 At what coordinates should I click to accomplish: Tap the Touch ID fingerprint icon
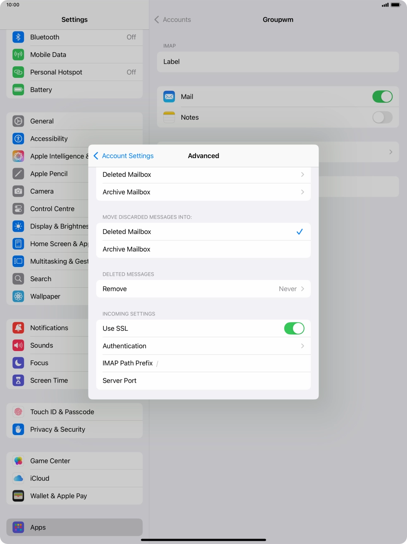[18, 412]
